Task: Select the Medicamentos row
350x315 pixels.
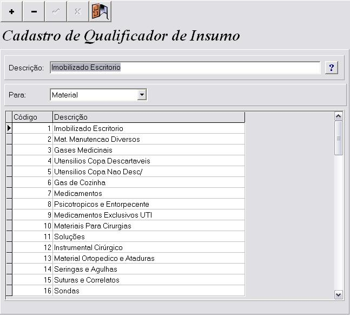Action: point(78,193)
